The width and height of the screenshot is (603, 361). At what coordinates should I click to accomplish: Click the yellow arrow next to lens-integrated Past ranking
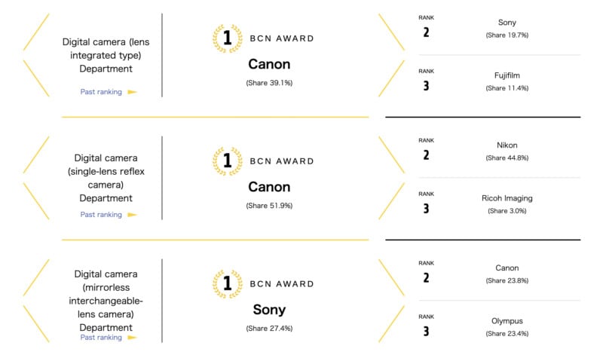coord(132,92)
